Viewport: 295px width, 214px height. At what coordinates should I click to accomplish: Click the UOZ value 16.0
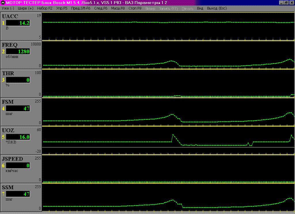pos(18,137)
